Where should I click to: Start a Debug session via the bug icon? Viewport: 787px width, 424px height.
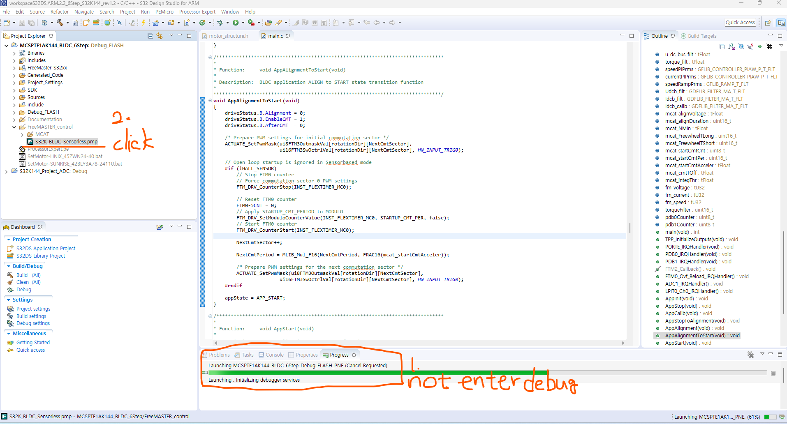point(221,23)
